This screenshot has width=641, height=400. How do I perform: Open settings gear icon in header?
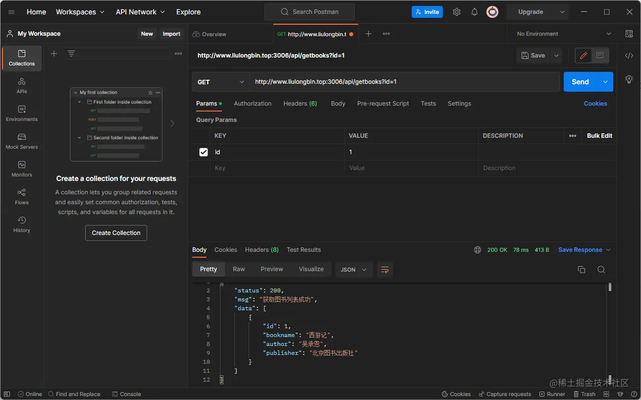coord(457,12)
